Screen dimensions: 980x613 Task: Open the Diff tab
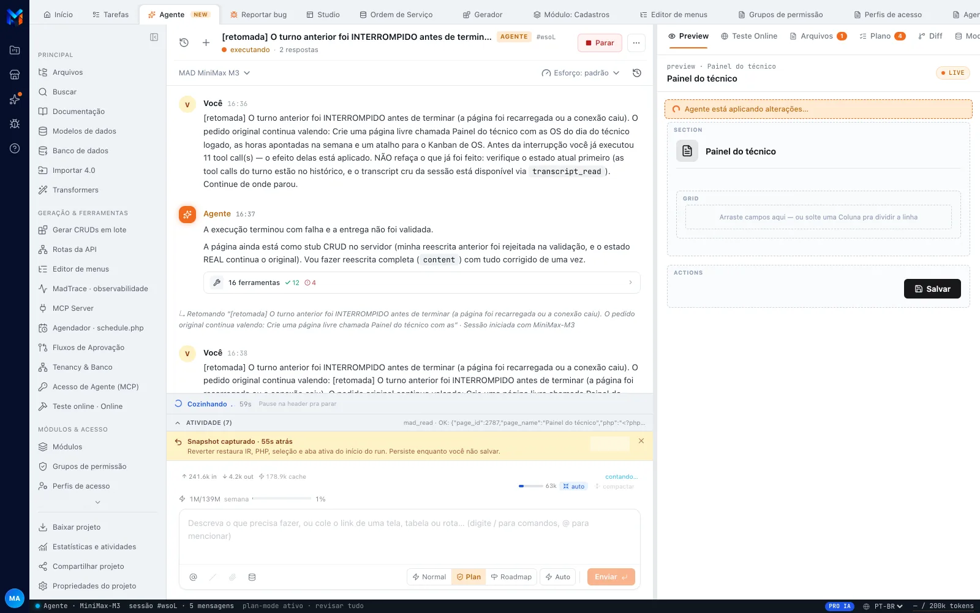[930, 36]
